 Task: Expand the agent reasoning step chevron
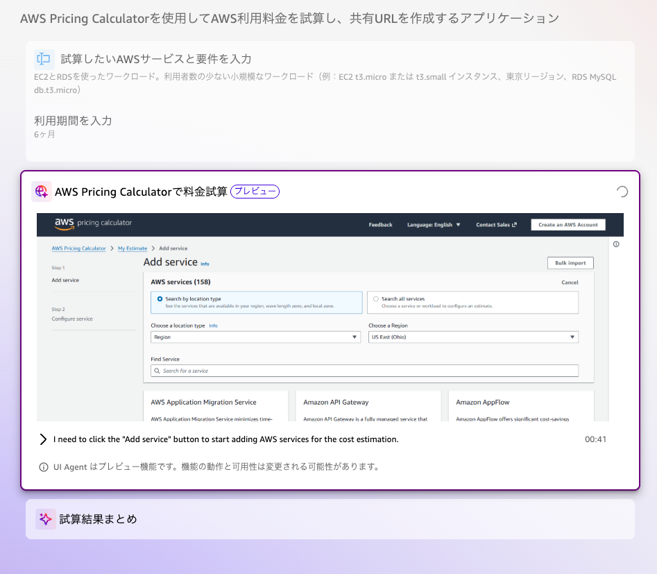43,439
